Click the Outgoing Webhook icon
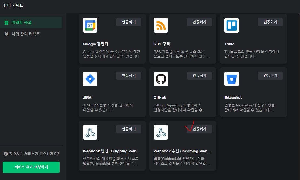The image size is (300, 180). [90, 132]
